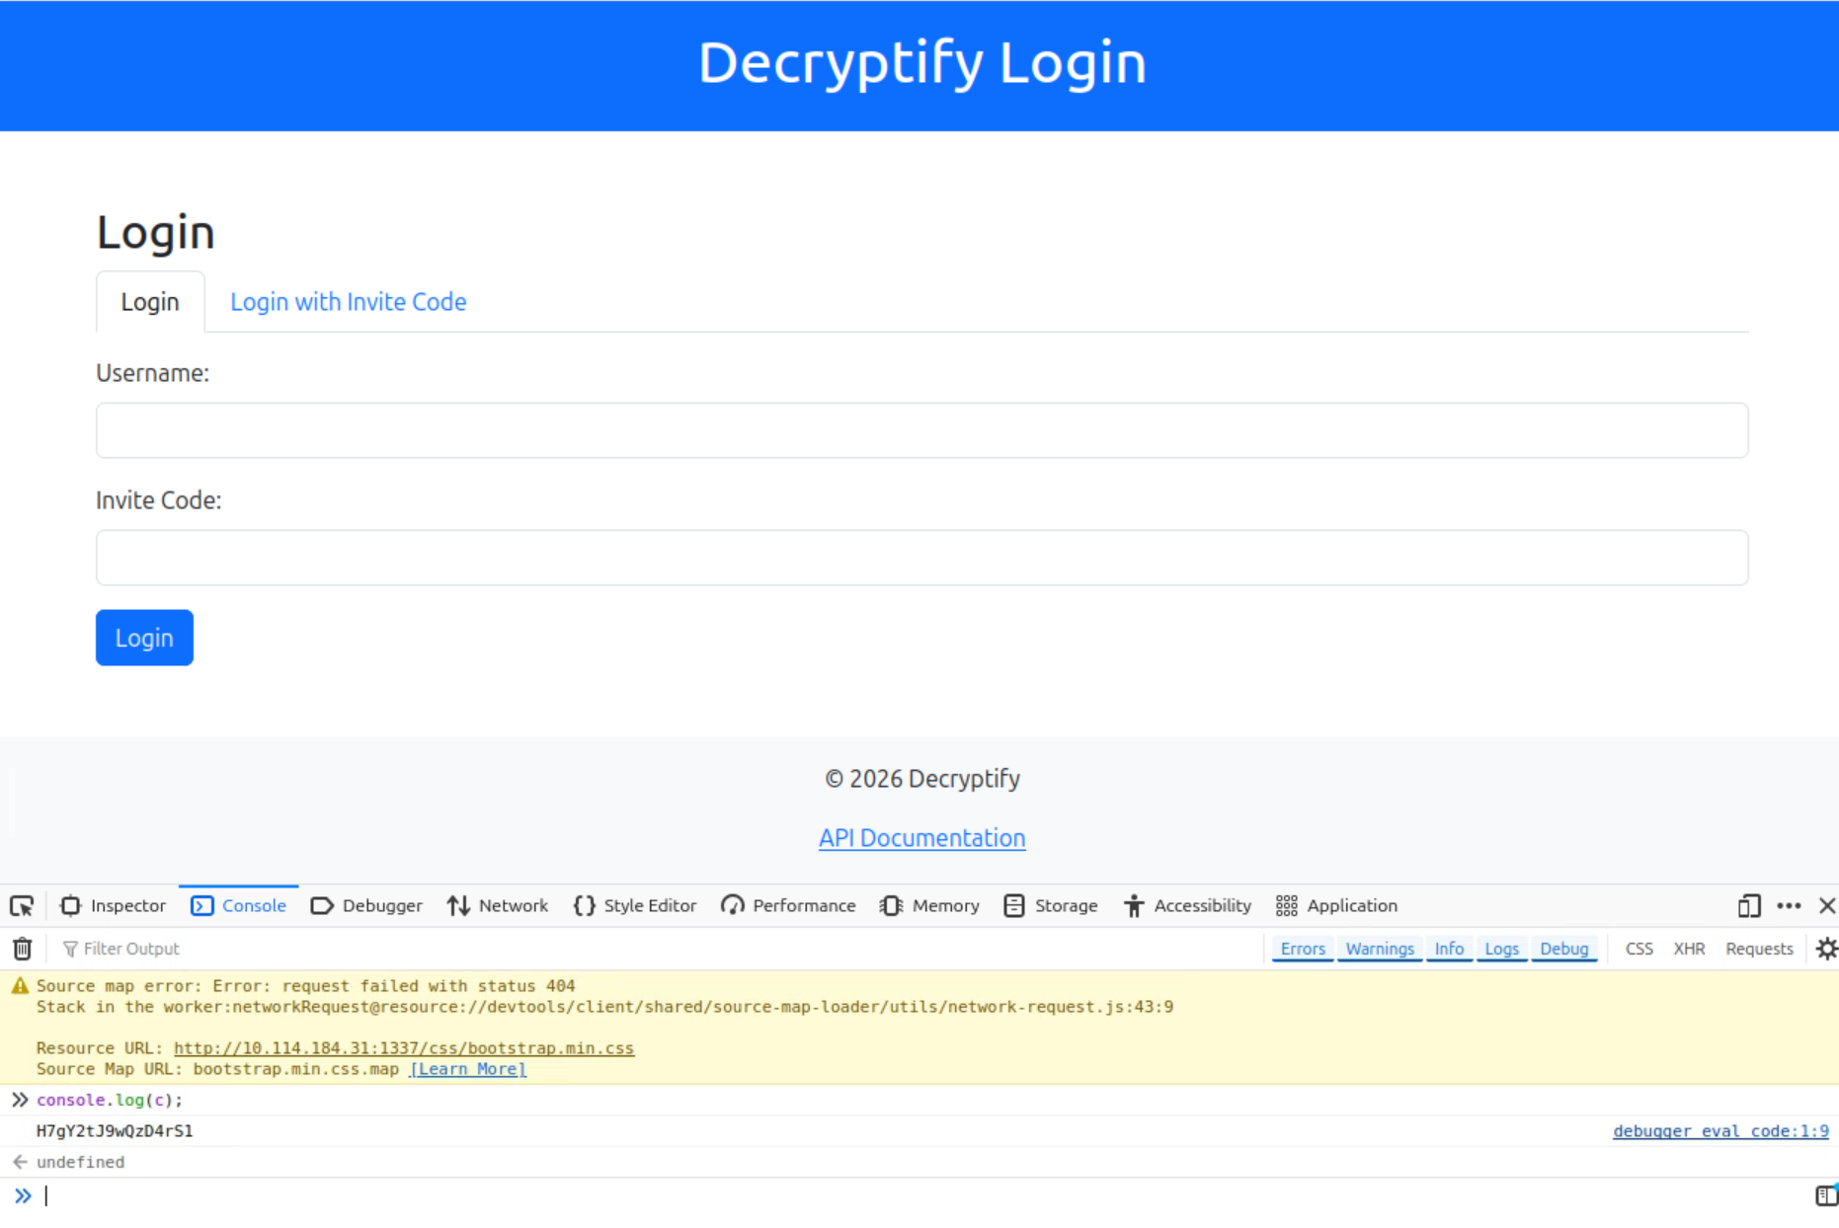Screen dimensions: 1839x1228
Task: Focus the Filter Output field
Action: tap(652, 950)
